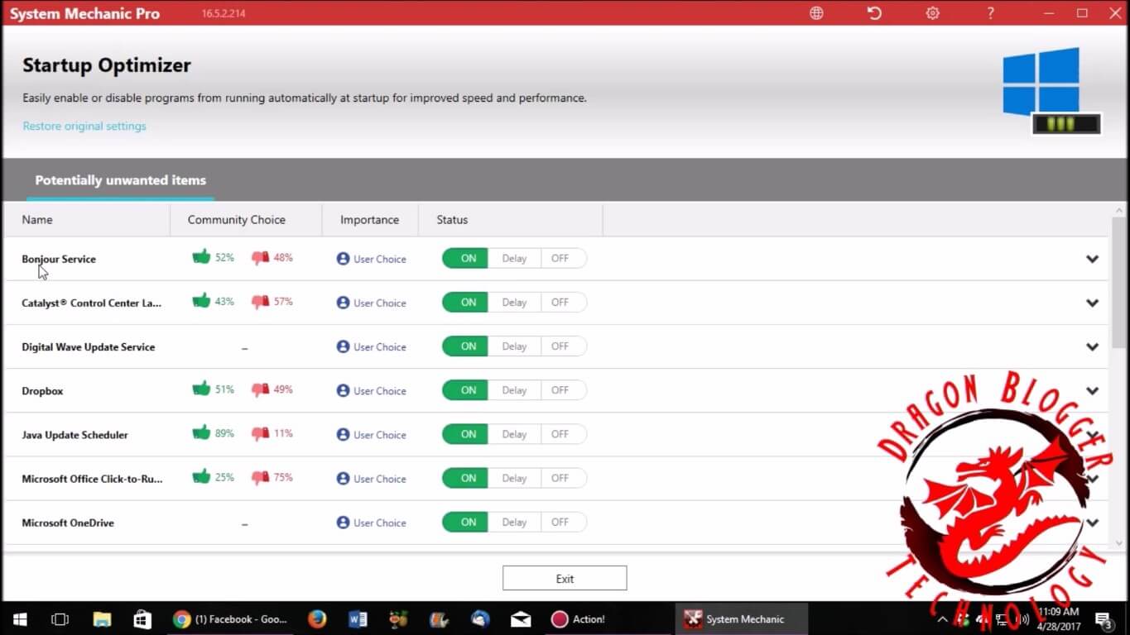The height and width of the screenshot is (635, 1130).
Task: Click Restore original settings link
Action: pos(84,127)
